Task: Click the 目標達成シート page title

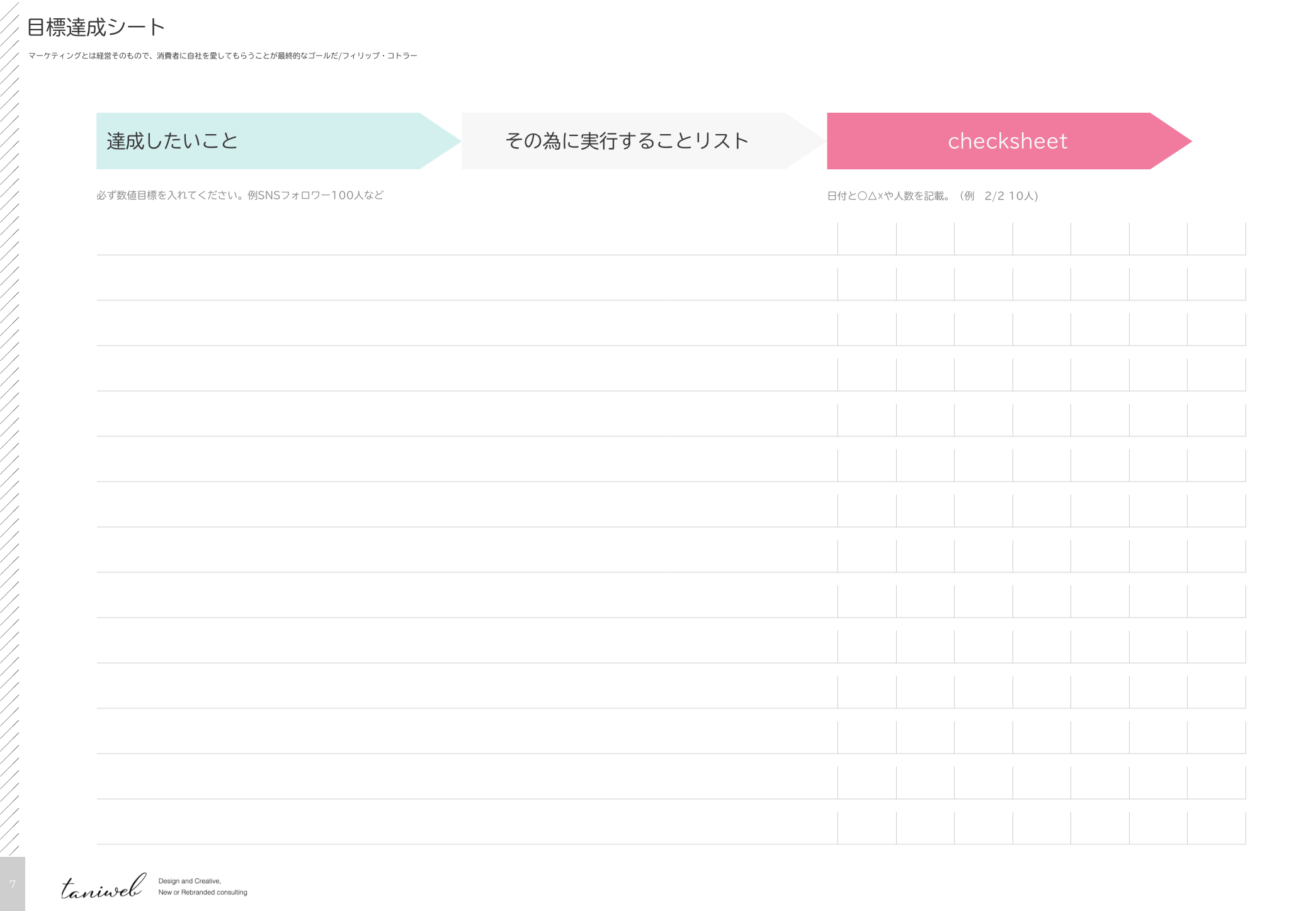Action: tap(96, 27)
